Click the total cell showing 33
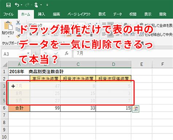 point(78,108)
